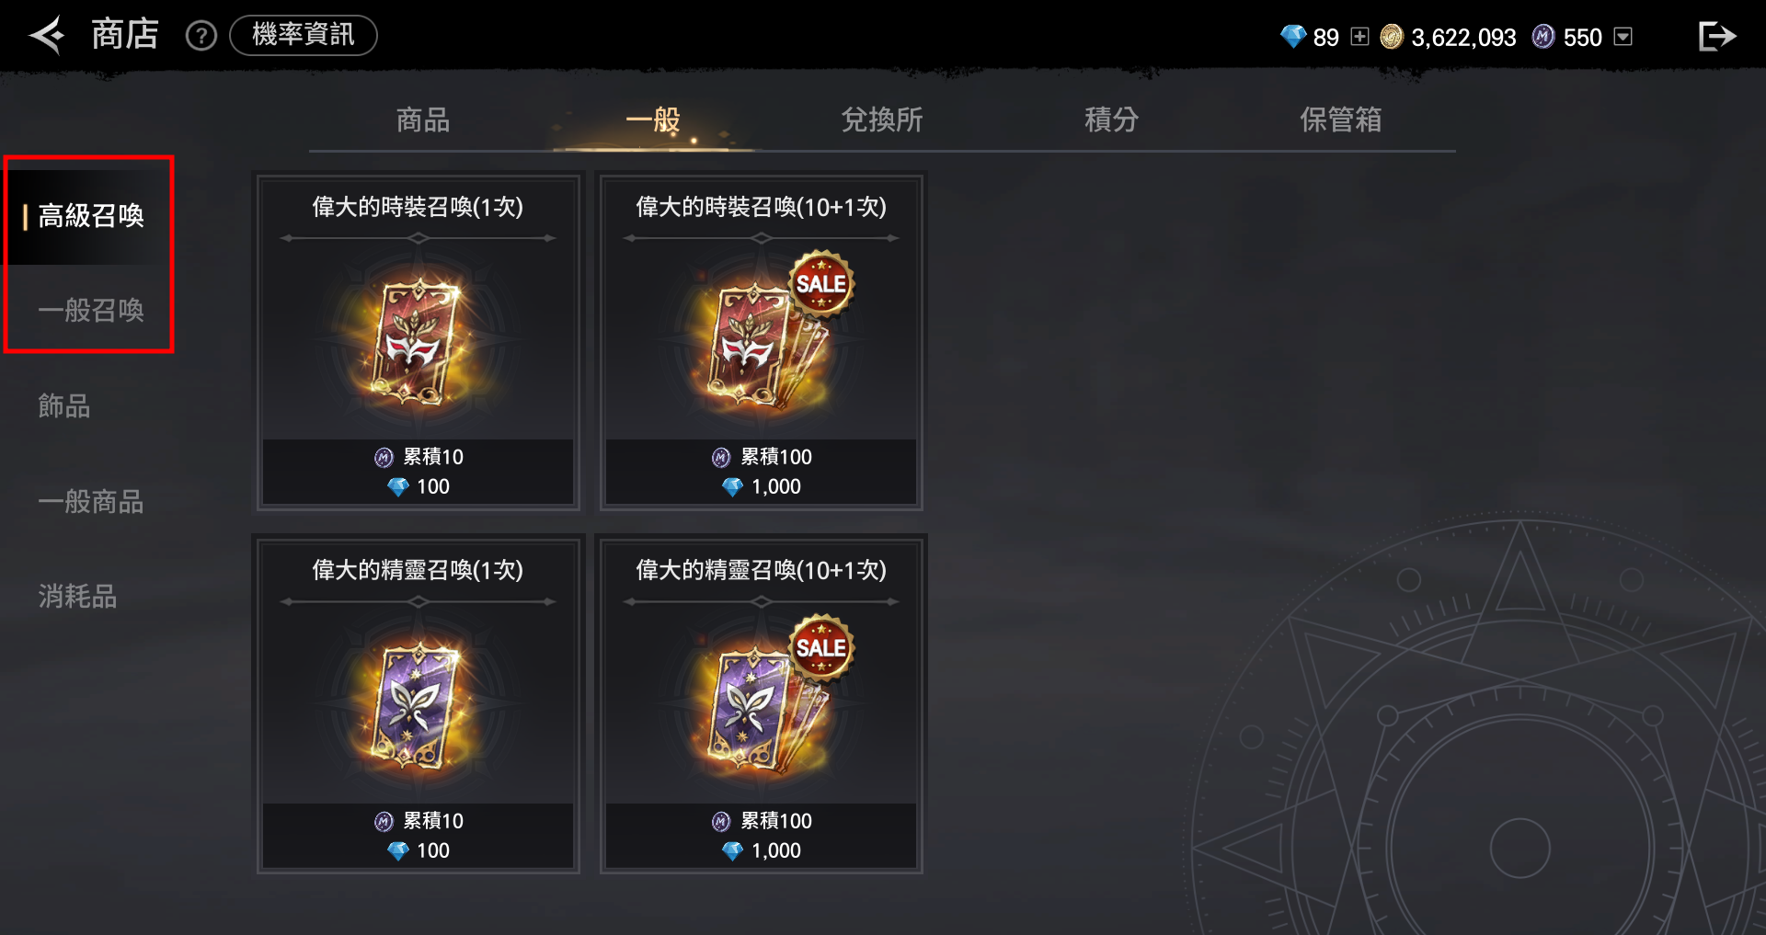
Task: Select 飾品 category in sidebar
Action: click(x=64, y=405)
